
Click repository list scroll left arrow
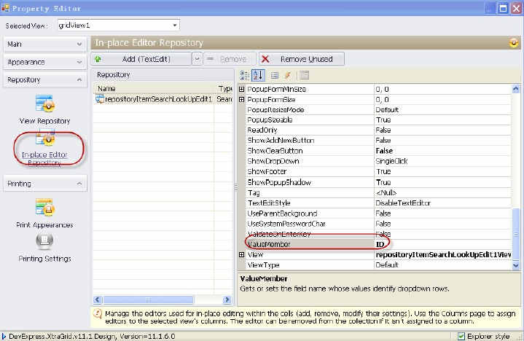point(98,299)
